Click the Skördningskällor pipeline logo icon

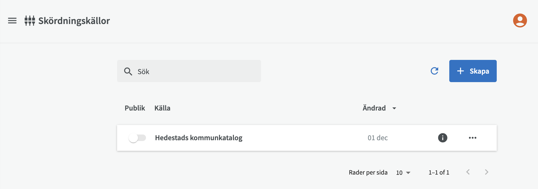click(30, 21)
